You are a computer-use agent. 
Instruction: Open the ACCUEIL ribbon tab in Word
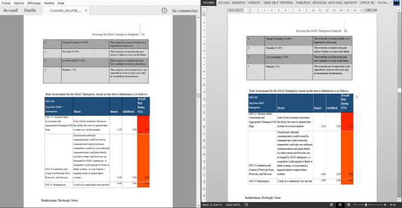[224, 3]
